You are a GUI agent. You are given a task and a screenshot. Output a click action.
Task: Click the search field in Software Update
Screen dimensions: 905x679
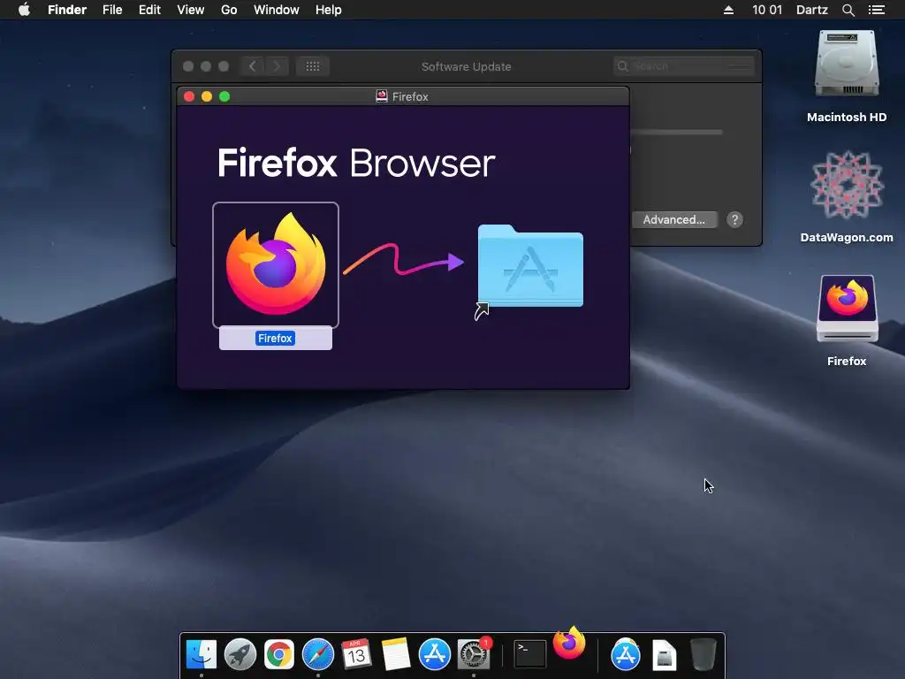click(683, 66)
